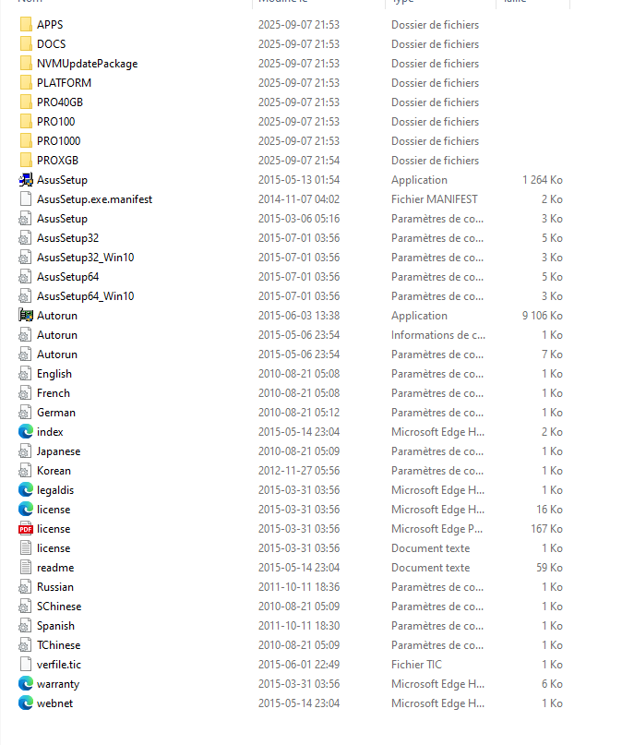Click the gear config icon of TChinese
The image size is (622, 745).
tap(25, 645)
